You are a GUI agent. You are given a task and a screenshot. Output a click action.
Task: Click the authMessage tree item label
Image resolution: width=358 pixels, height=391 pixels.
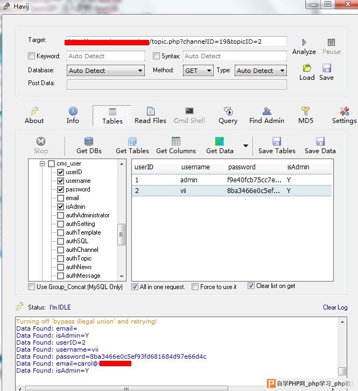tap(83, 276)
